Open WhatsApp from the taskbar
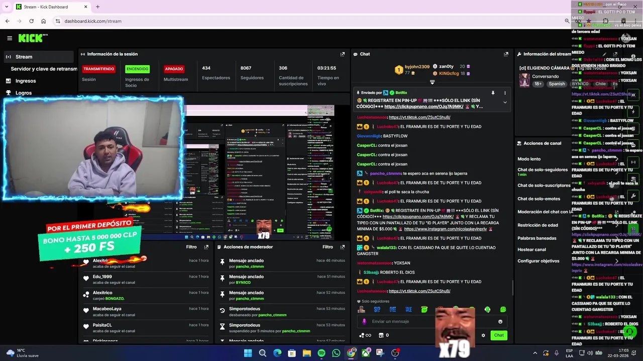This screenshot has width=643, height=361. 336,353
